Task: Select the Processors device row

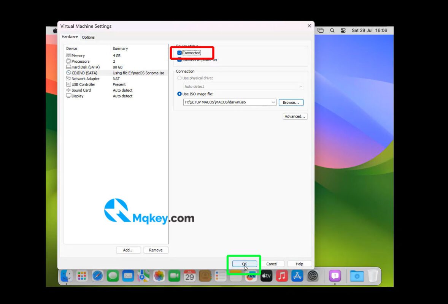Action: point(116,62)
